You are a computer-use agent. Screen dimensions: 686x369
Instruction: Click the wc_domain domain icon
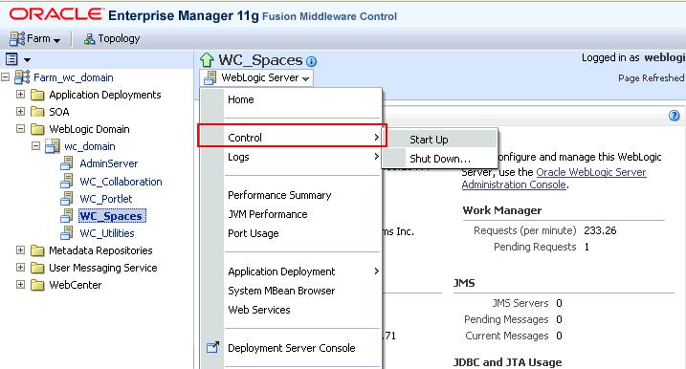click(53, 146)
